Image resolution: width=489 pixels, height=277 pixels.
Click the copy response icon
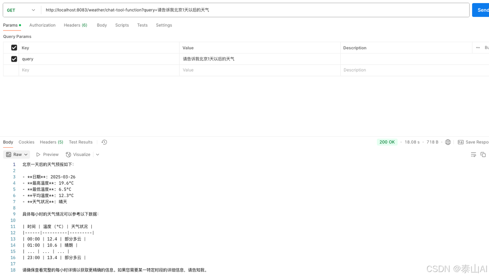point(483,155)
